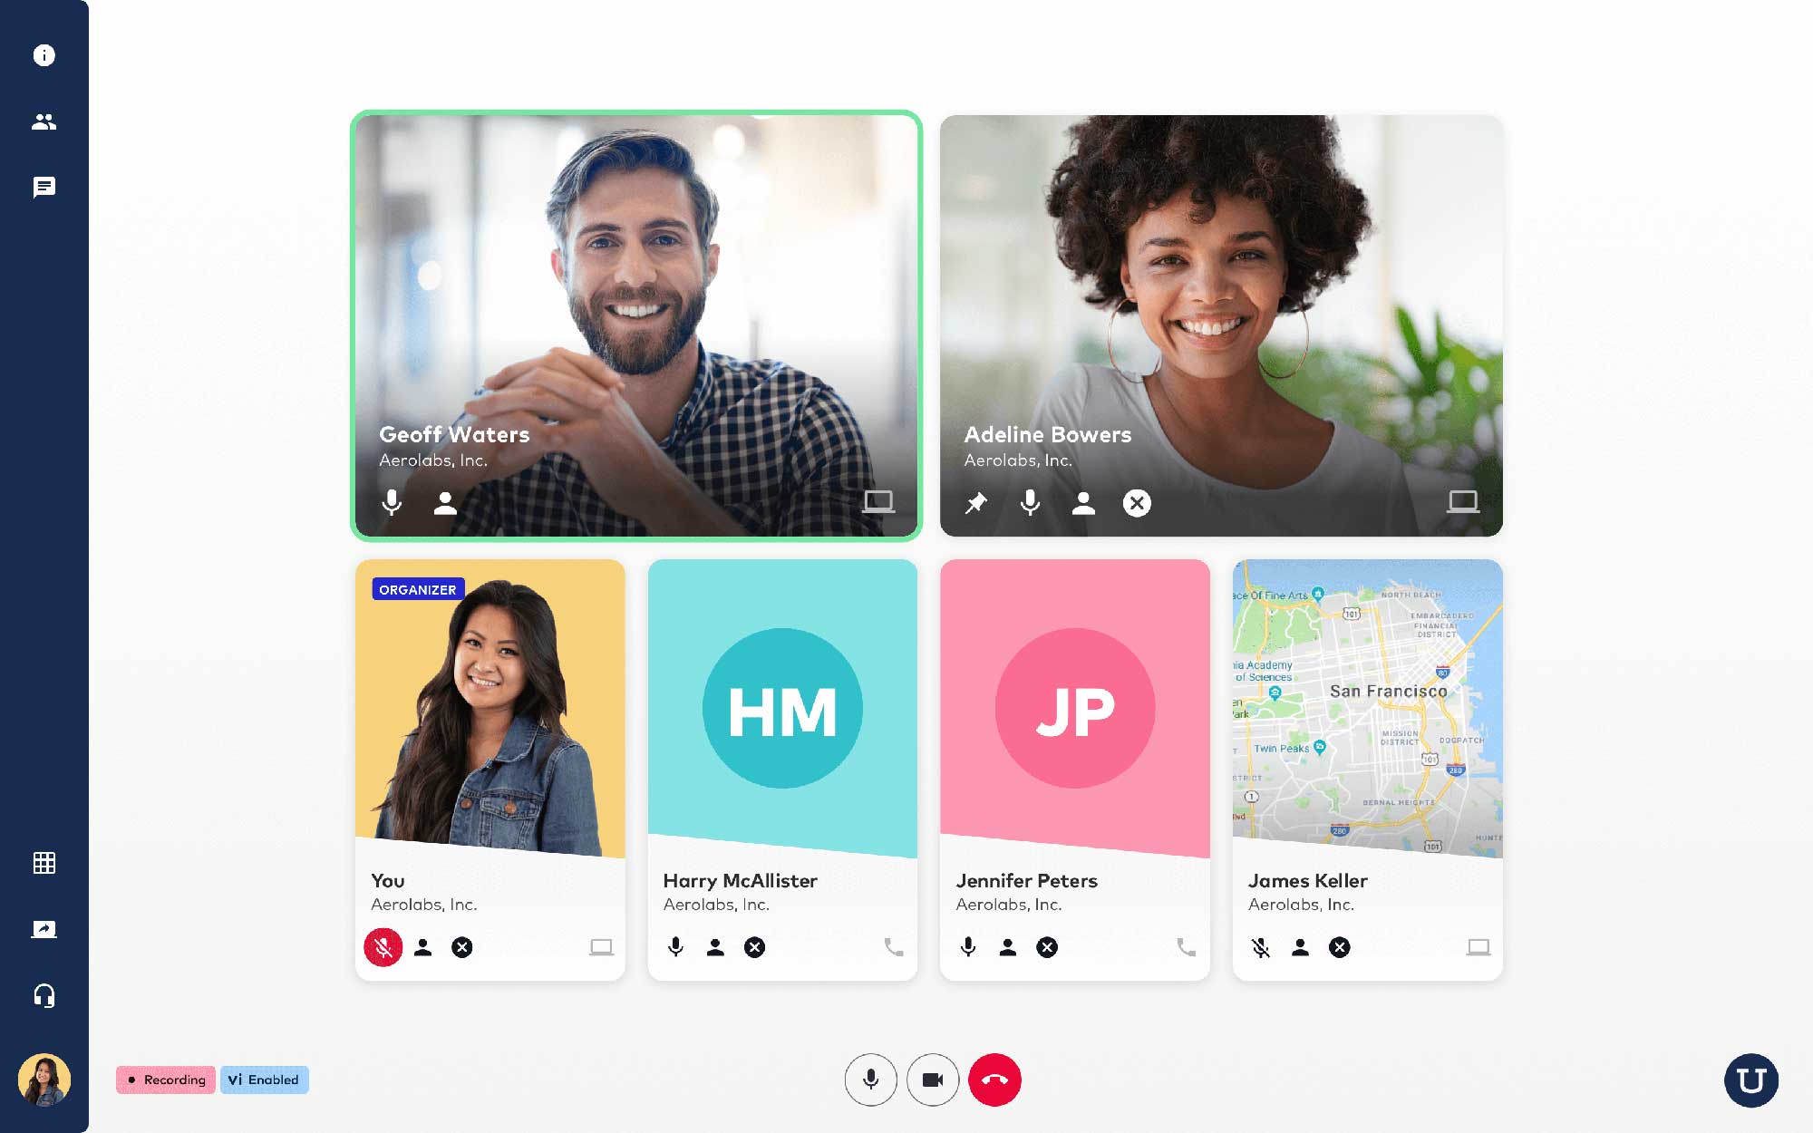
Task: Click the pin icon for Adeline Bowers
Action: coord(975,502)
